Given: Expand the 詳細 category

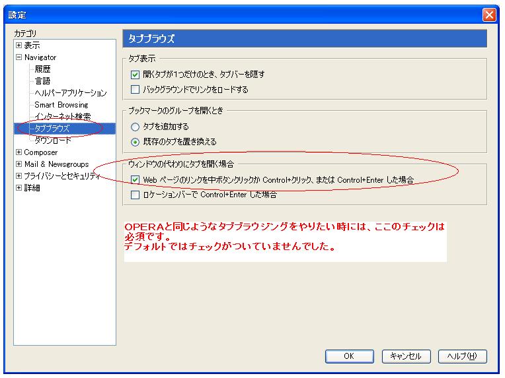Looking at the screenshot, I should (19, 188).
